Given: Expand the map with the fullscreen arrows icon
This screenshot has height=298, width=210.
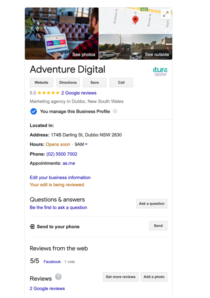Looking at the screenshot, I should click(x=166, y=14).
